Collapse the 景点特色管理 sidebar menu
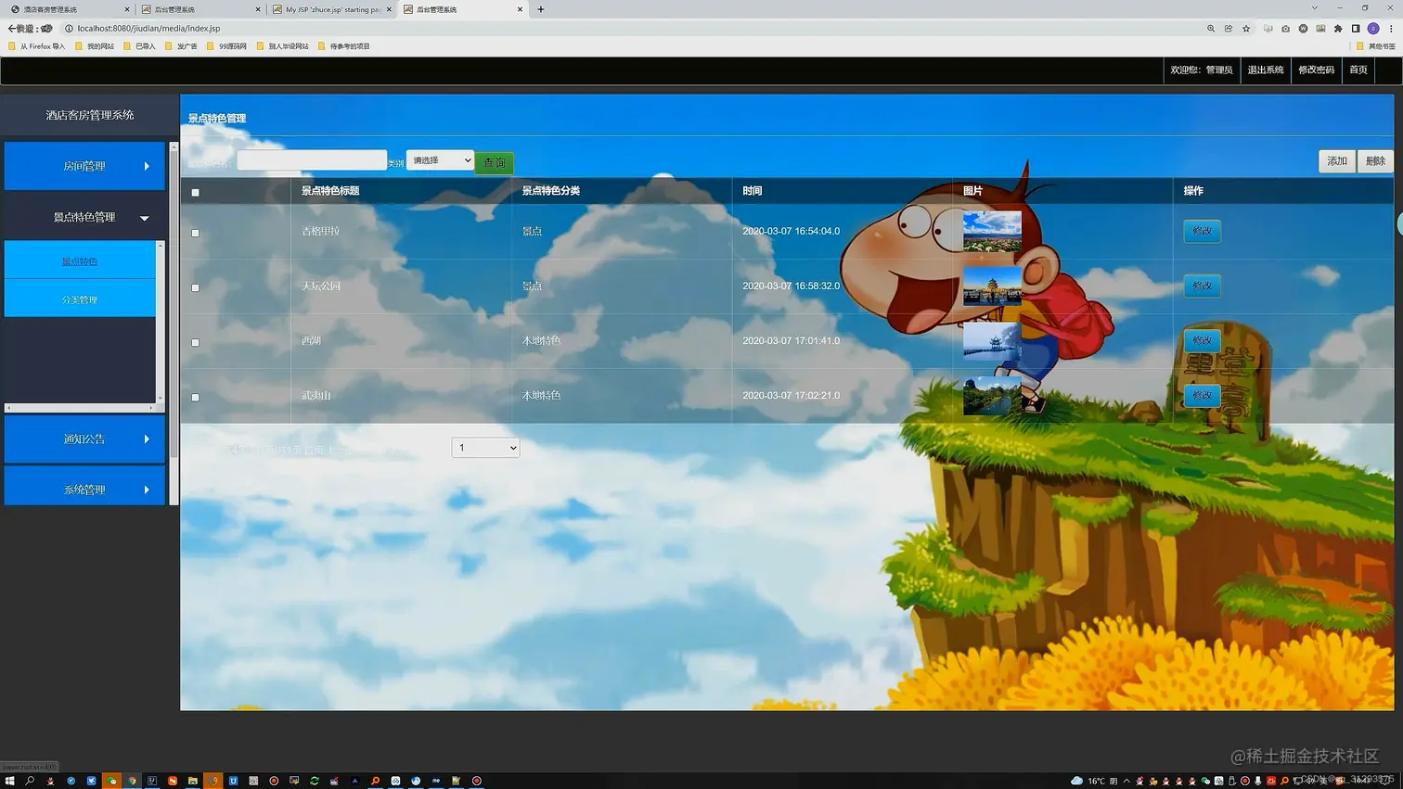This screenshot has width=1403, height=789. [84, 217]
